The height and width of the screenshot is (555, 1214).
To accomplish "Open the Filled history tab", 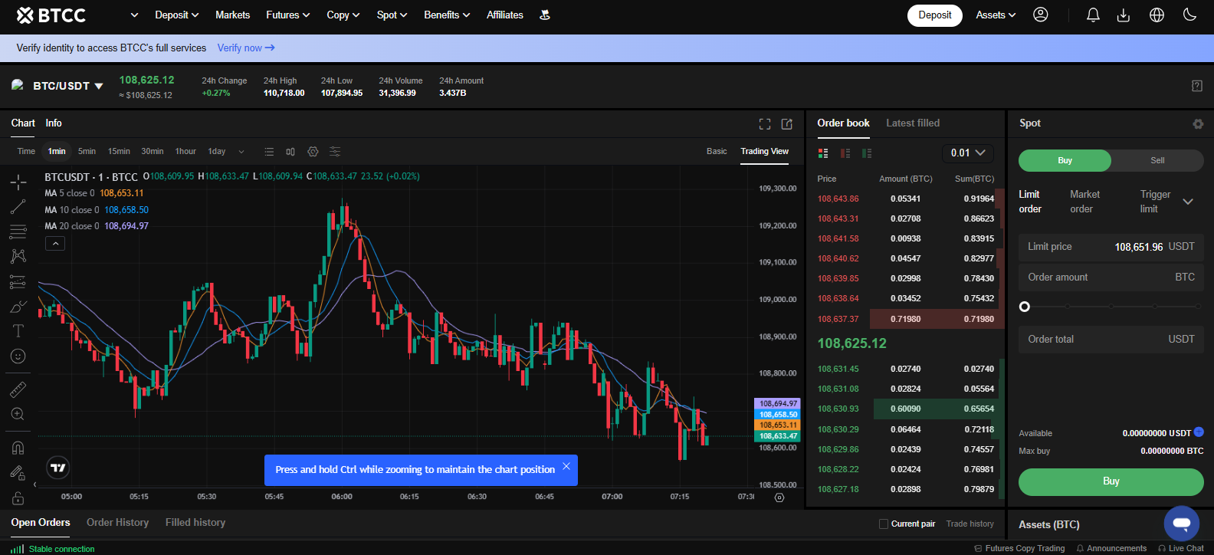I will [195, 522].
